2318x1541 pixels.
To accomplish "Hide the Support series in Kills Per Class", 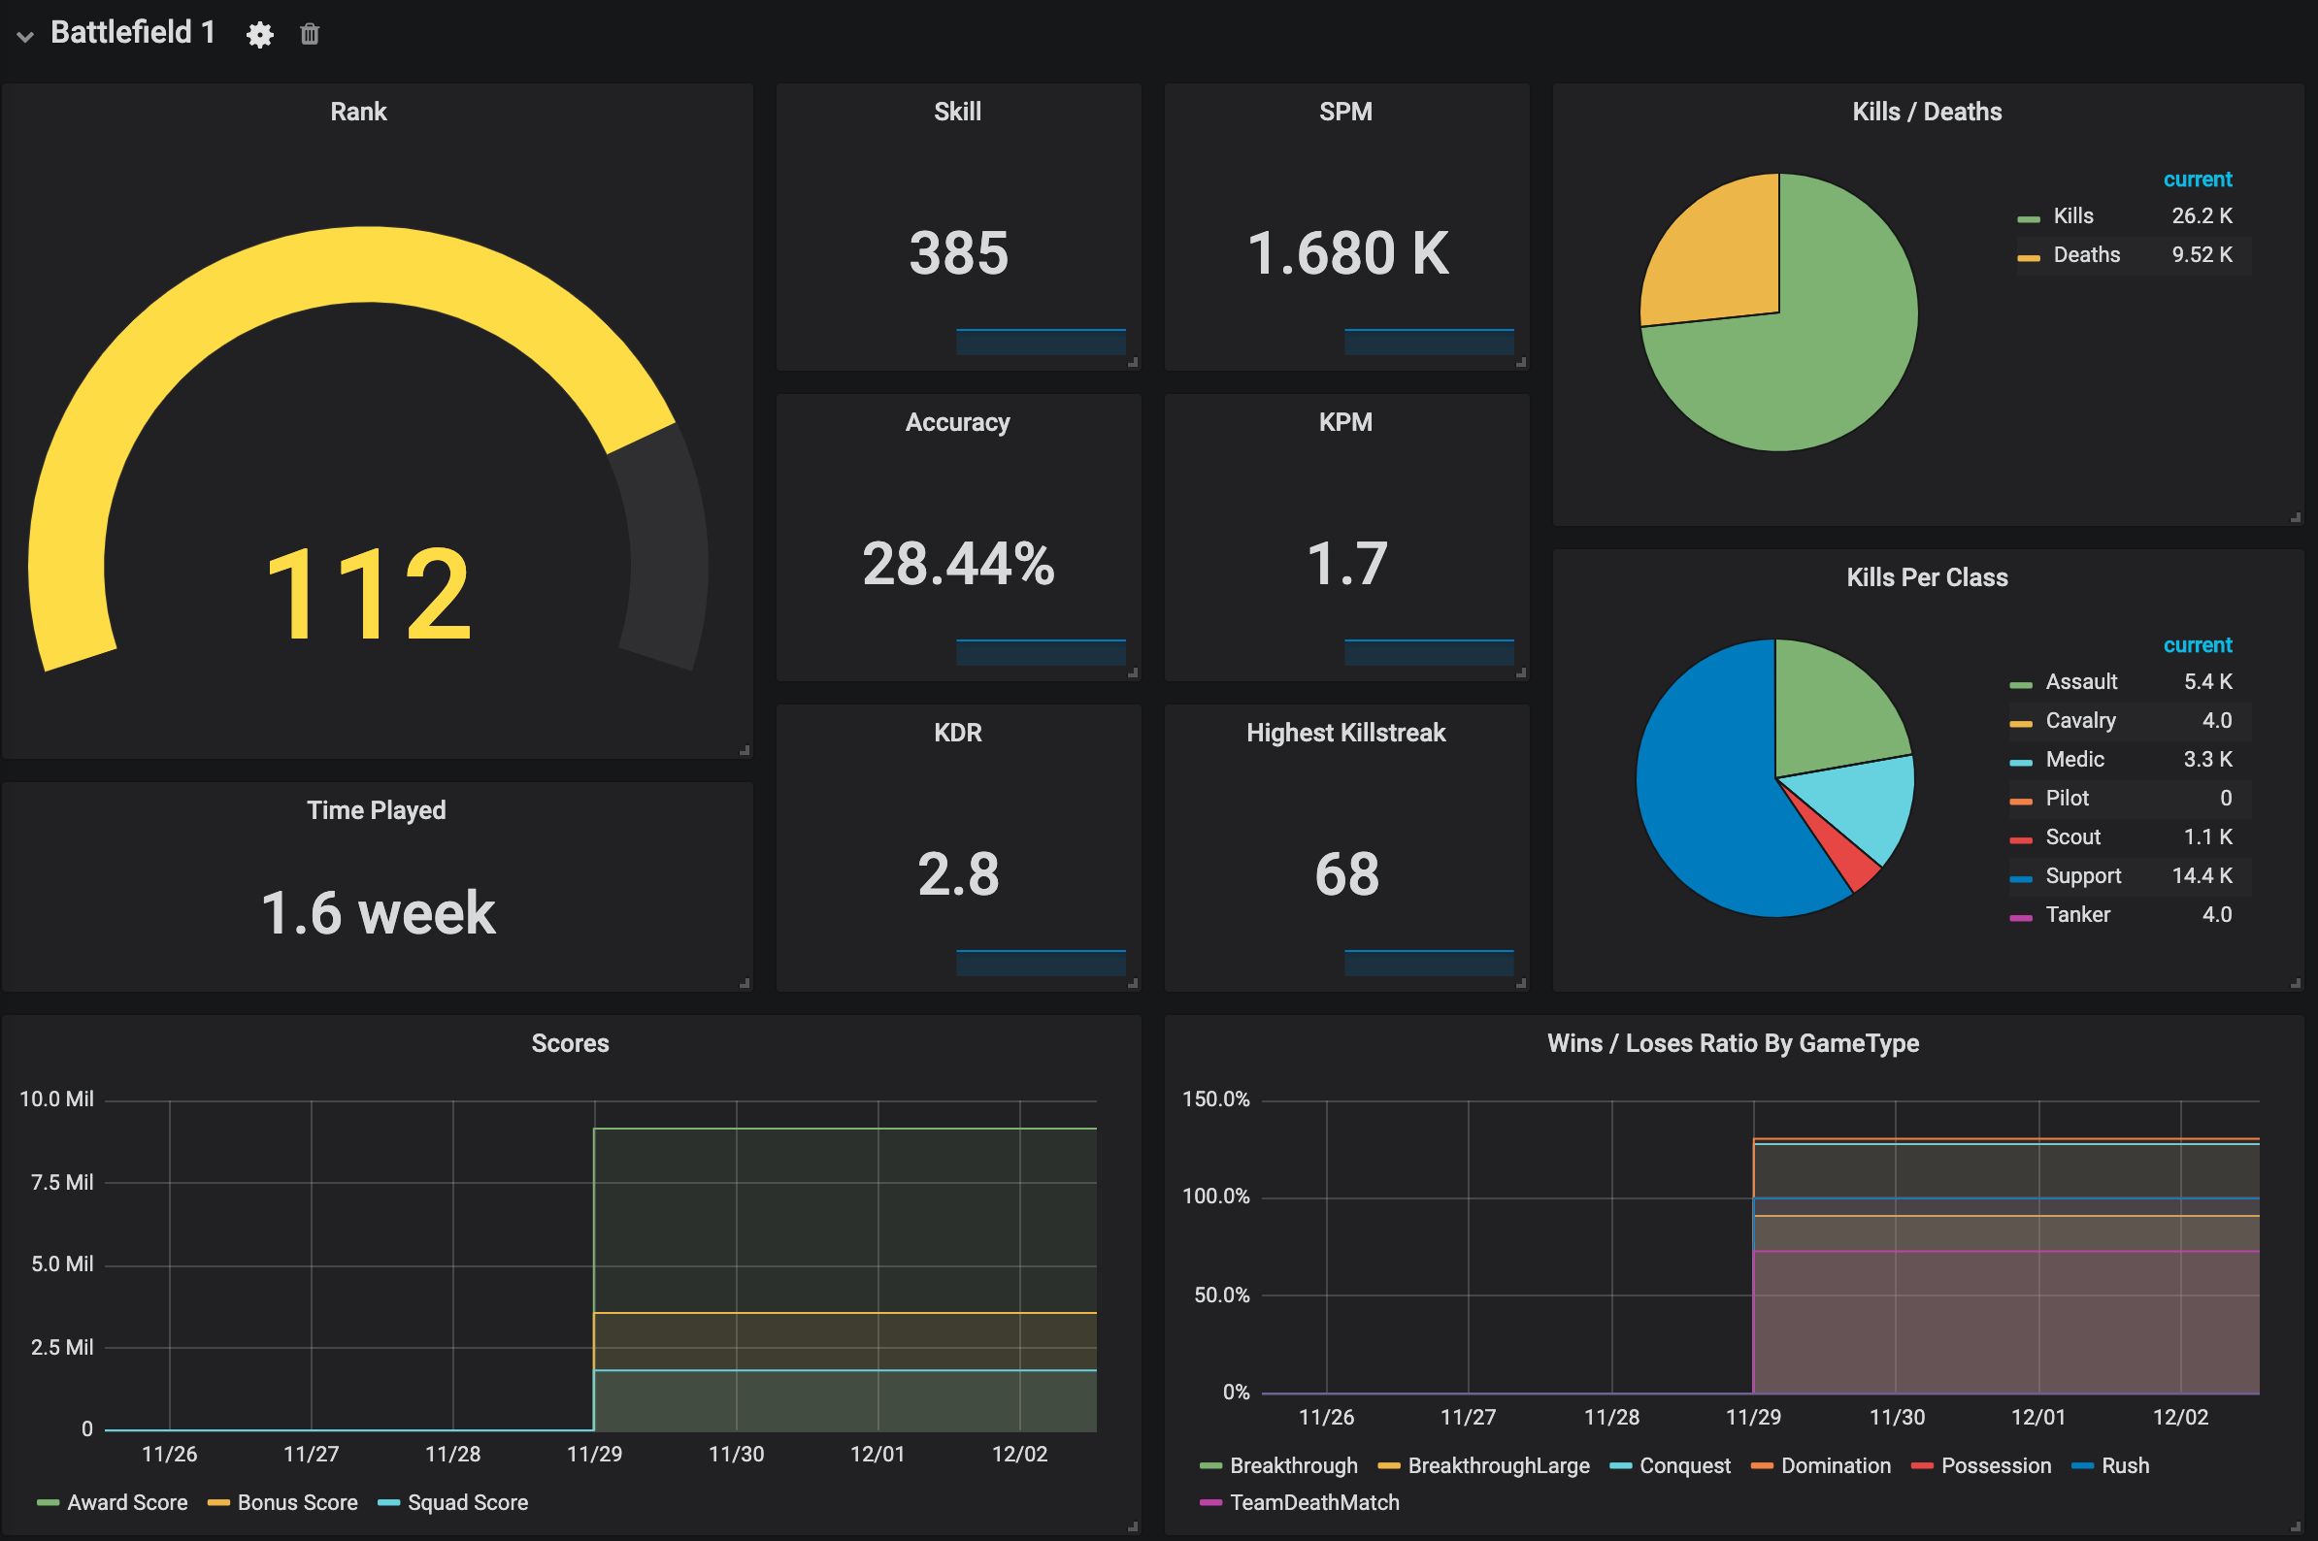I will coord(2085,875).
